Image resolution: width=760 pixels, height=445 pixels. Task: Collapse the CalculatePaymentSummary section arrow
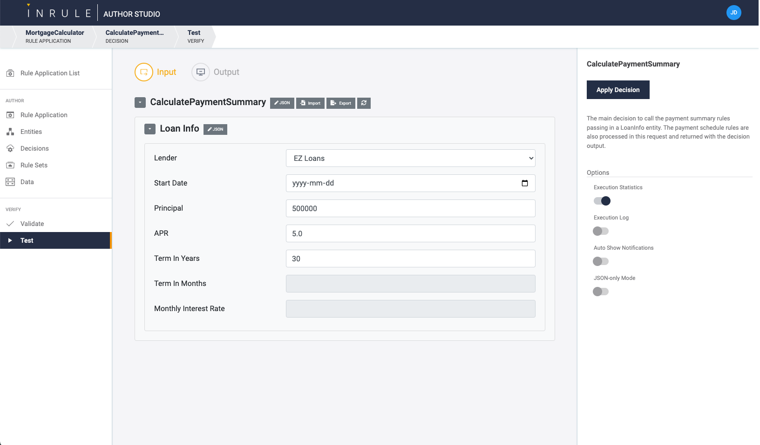click(140, 102)
